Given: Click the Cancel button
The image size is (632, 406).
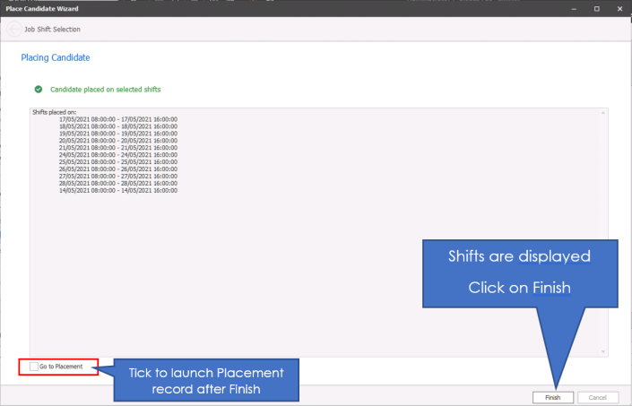Looking at the screenshot, I should [x=598, y=396].
